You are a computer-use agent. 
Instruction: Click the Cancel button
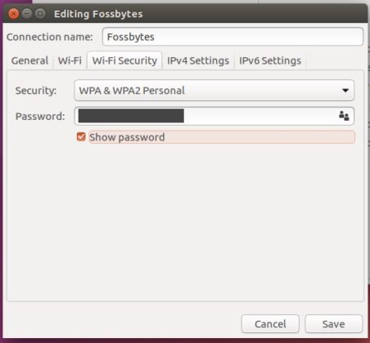[x=270, y=324]
